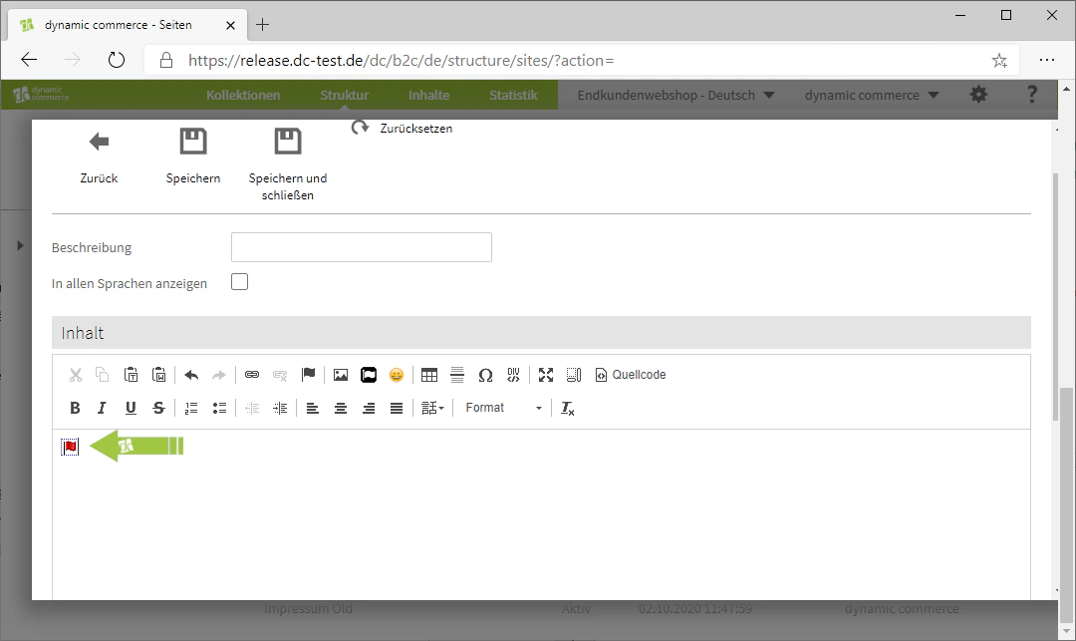Click the Zurück back arrow button
The width and height of the screenshot is (1076, 641).
(x=99, y=158)
